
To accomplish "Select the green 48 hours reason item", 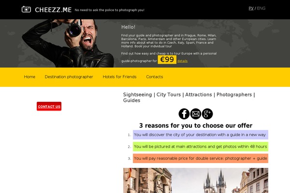I will click(201, 147).
